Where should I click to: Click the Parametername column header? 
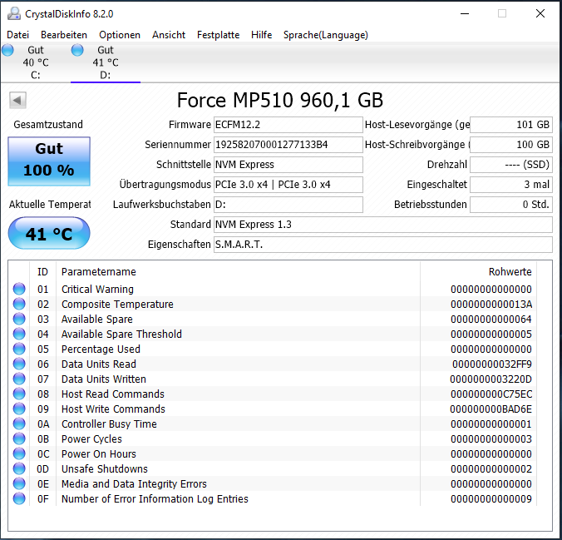[x=98, y=272]
